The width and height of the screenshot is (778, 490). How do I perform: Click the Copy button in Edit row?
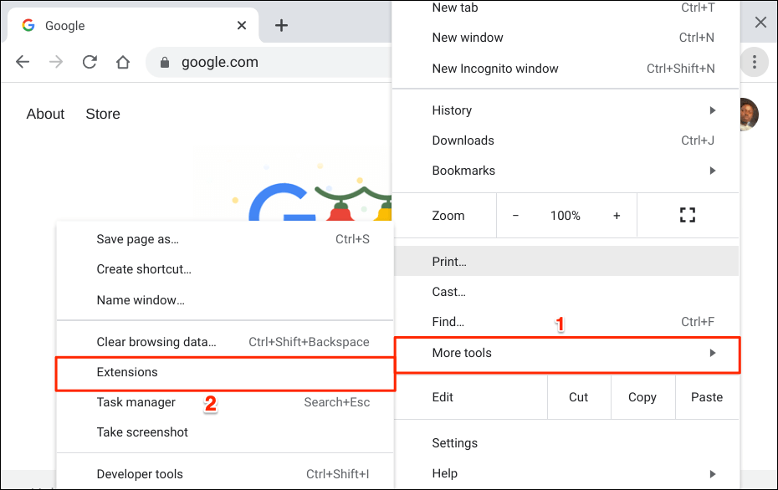[642, 397]
